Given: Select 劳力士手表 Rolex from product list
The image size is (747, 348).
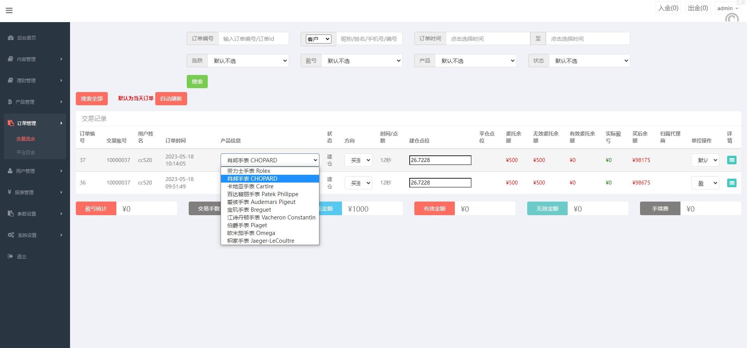Looking at the screenshot, I should [x=249, y=171].
